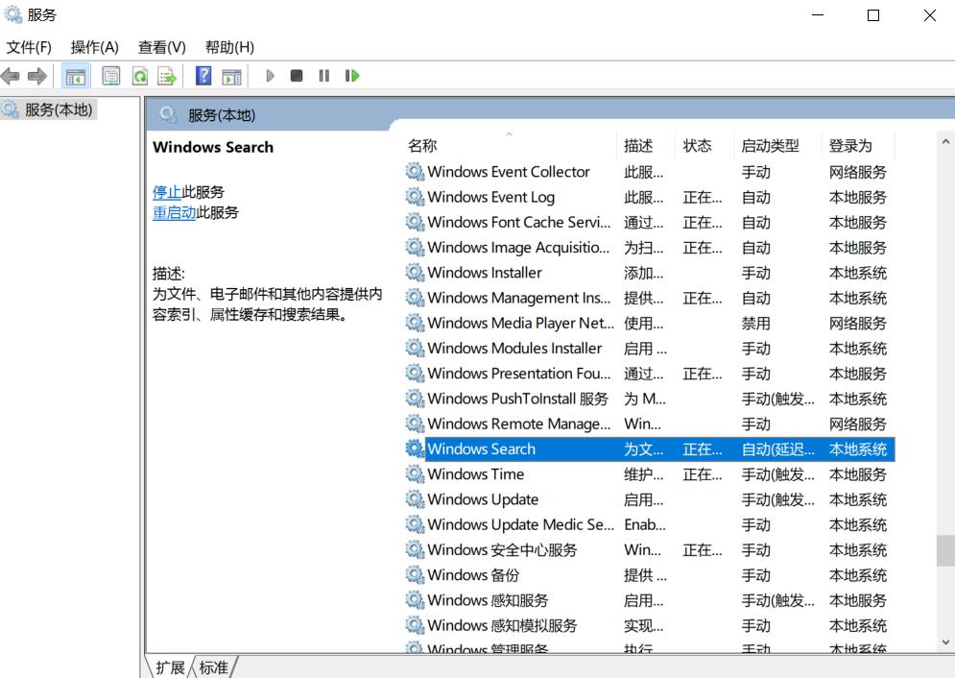
Task: Select the Windows Time service name
Action: tap(476, 474)
